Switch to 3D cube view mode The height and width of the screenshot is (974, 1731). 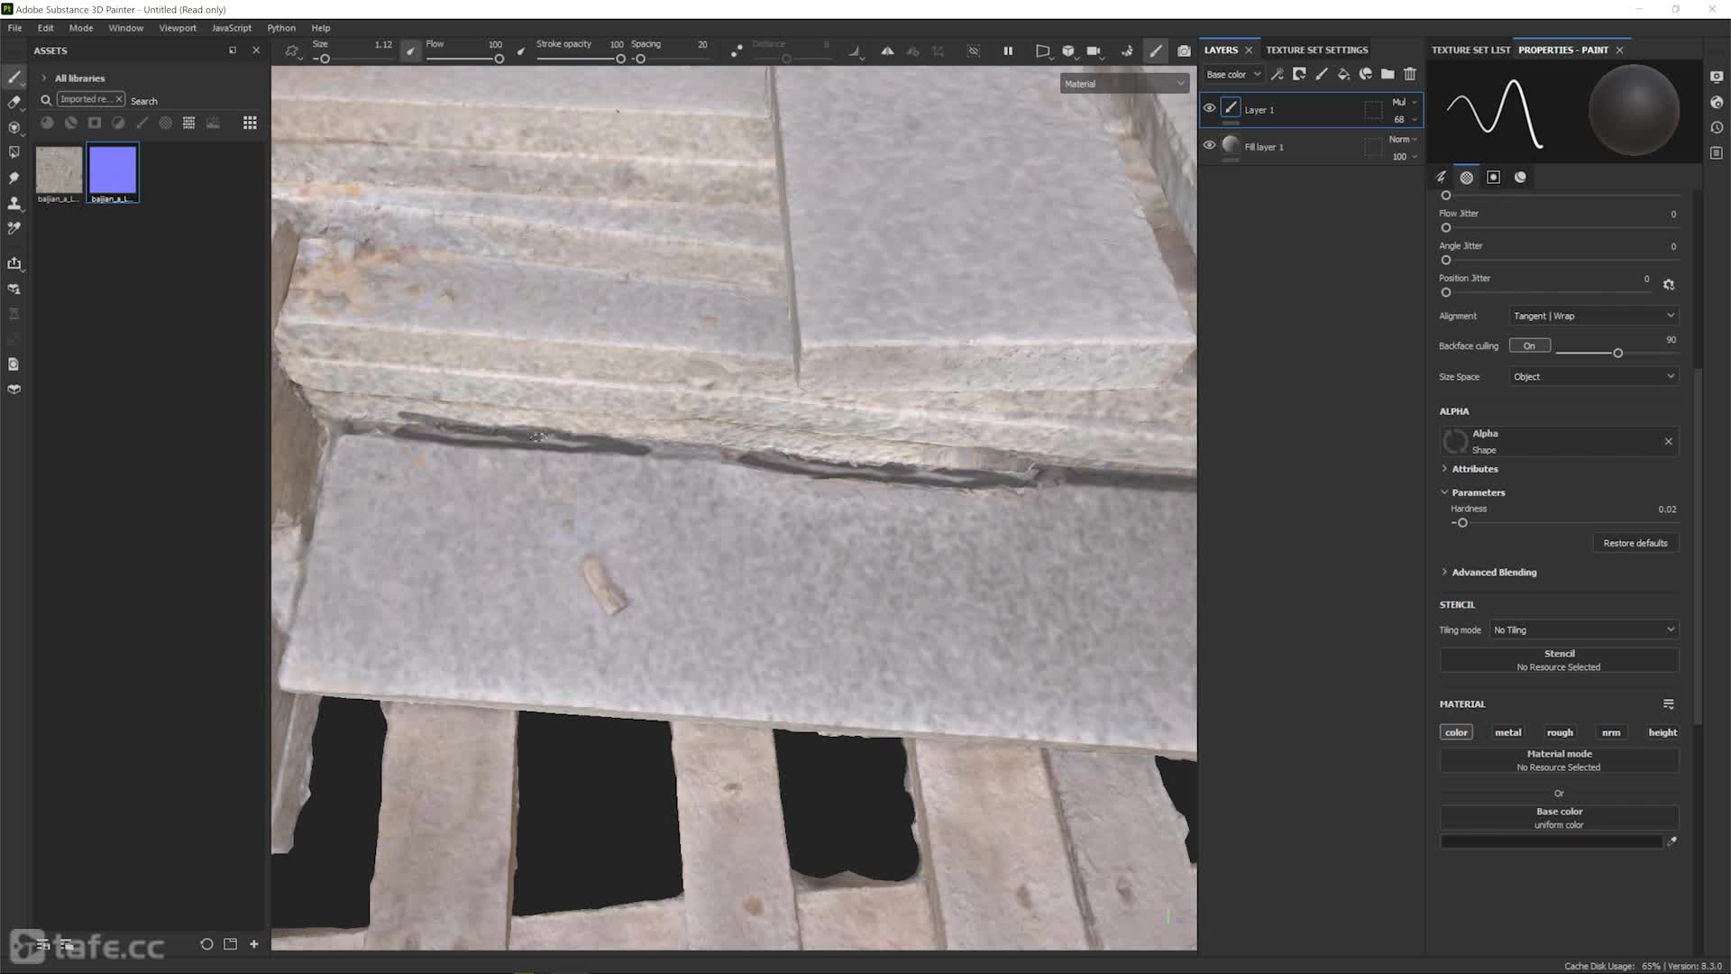coord(1068,51)
